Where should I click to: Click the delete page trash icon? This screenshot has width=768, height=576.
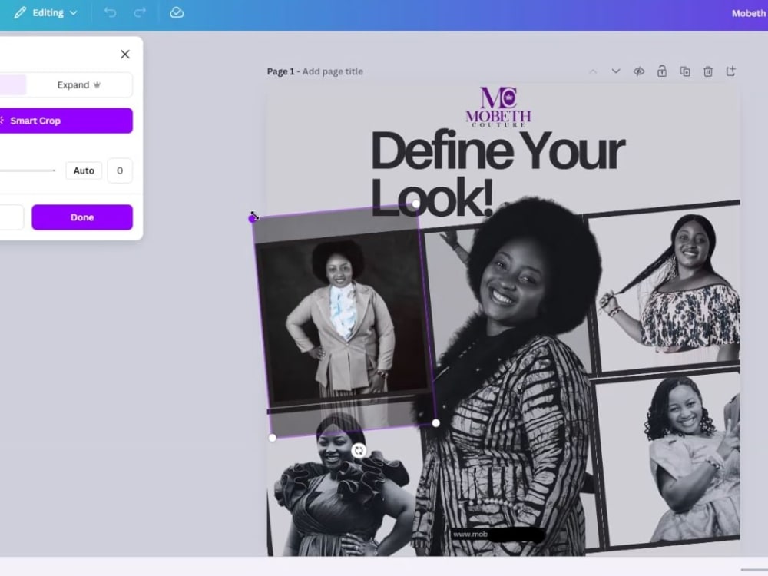pos(708,72)
